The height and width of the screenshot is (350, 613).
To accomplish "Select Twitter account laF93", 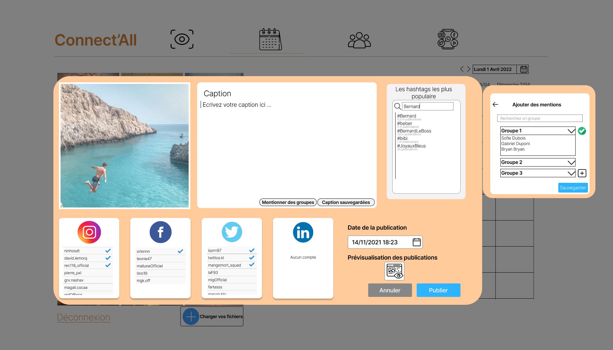I will pyautogui.click(x=232, y=273).
